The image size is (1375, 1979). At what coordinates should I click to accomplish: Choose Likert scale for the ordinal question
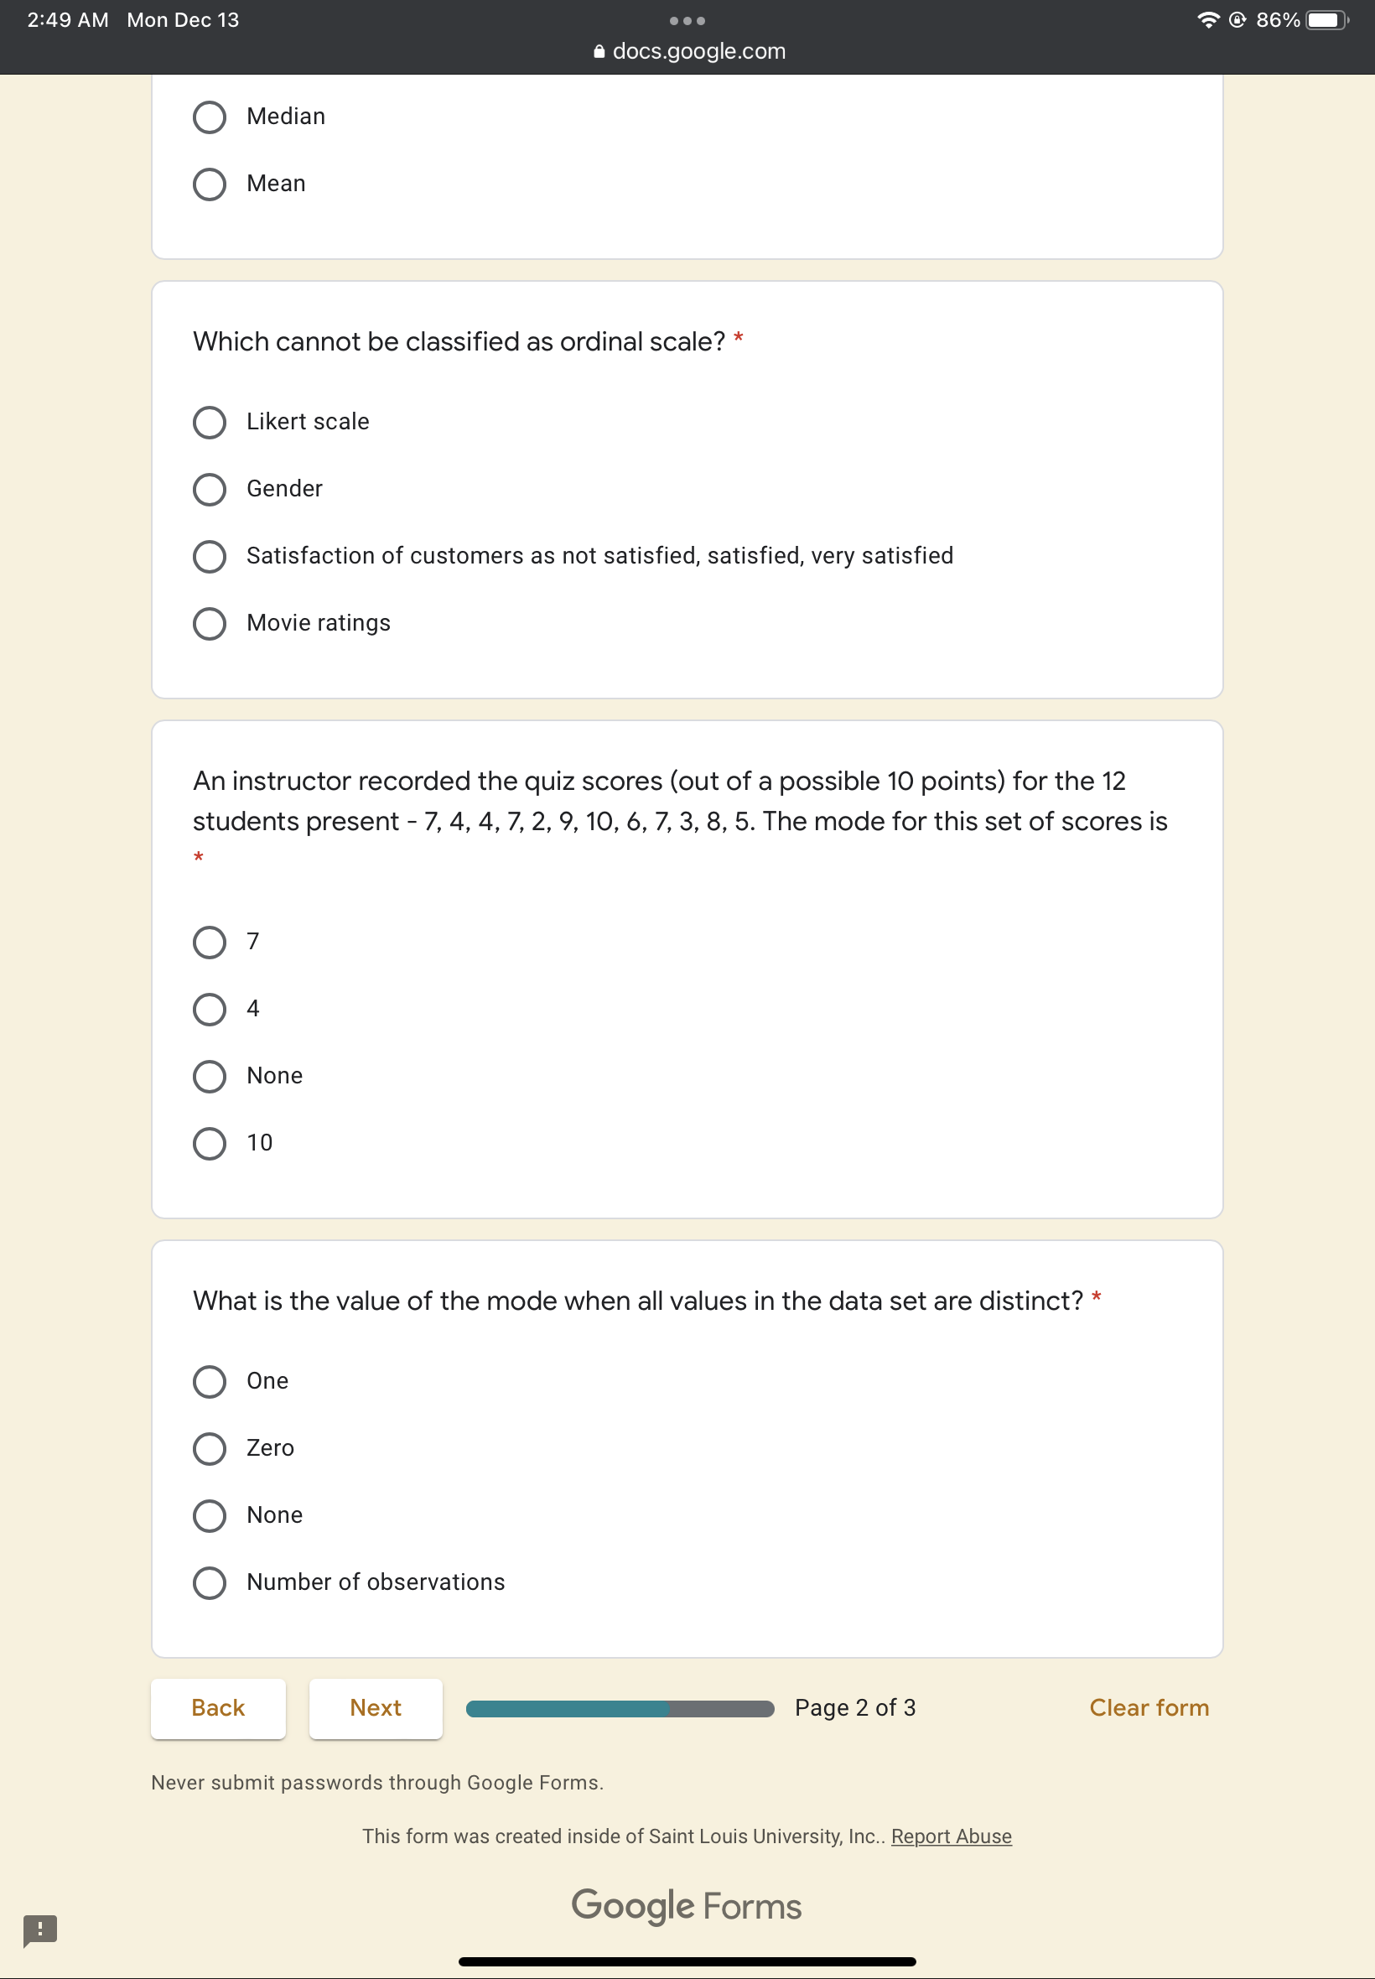(x=210, y=422)
